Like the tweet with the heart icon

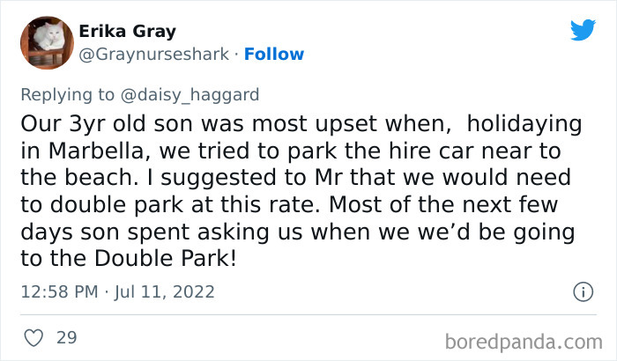(33, 337)
